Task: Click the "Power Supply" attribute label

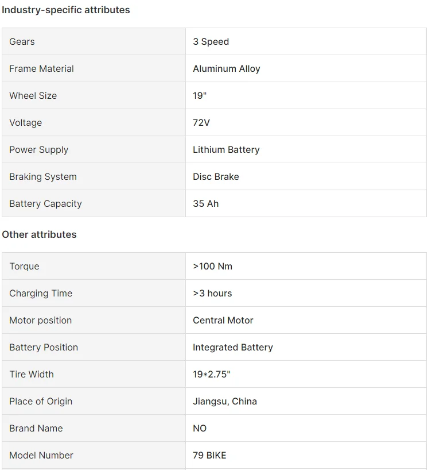Action: pyautogui.click(x=38, y=150)
